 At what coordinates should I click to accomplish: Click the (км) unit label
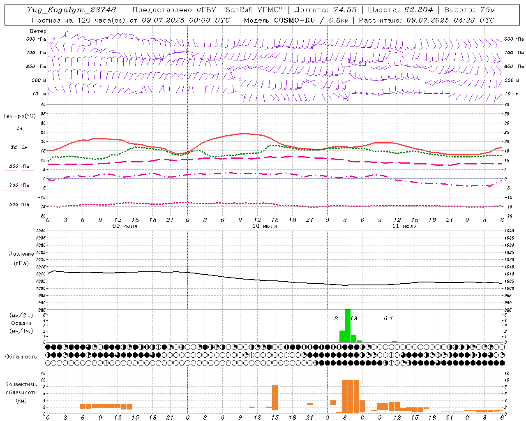click(21, 400)
